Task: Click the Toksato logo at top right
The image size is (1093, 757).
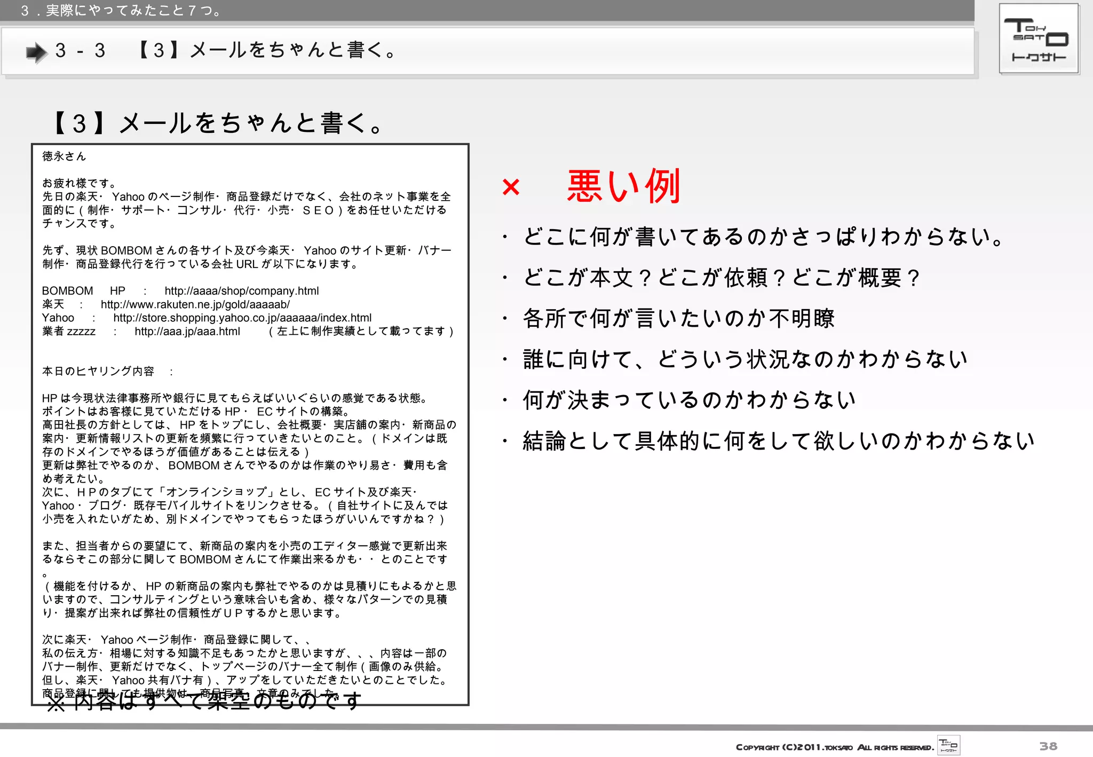Action: 1039,38
